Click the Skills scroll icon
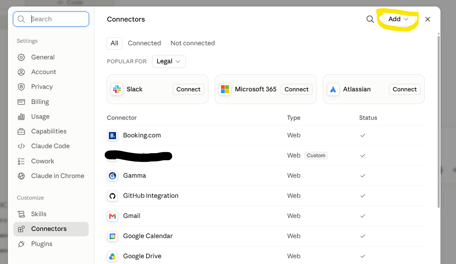Screen dimensions: 456x264 click(x=21, y=214)
